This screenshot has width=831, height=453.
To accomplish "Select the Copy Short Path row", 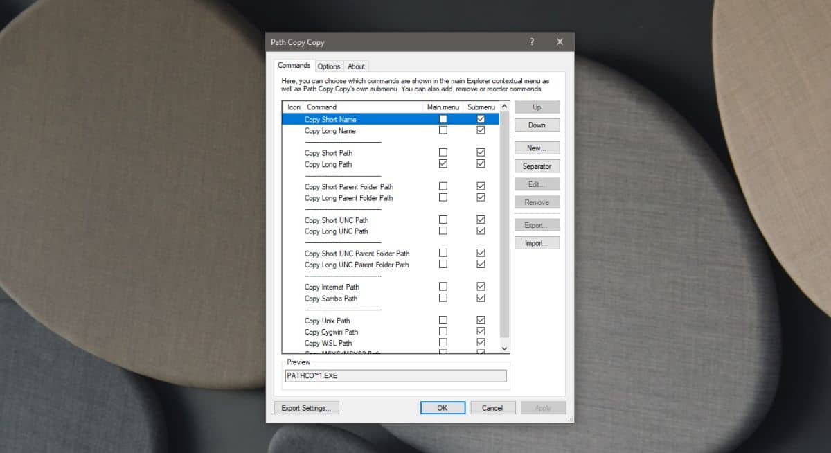I will click(390, 152).
